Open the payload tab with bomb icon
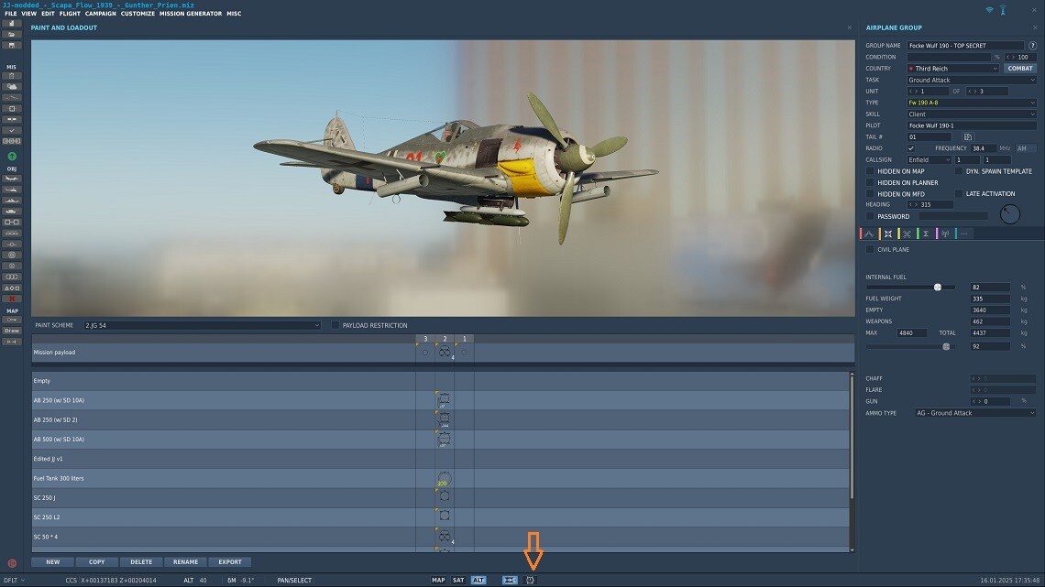 pyautogui.click(x=887, y=234)
